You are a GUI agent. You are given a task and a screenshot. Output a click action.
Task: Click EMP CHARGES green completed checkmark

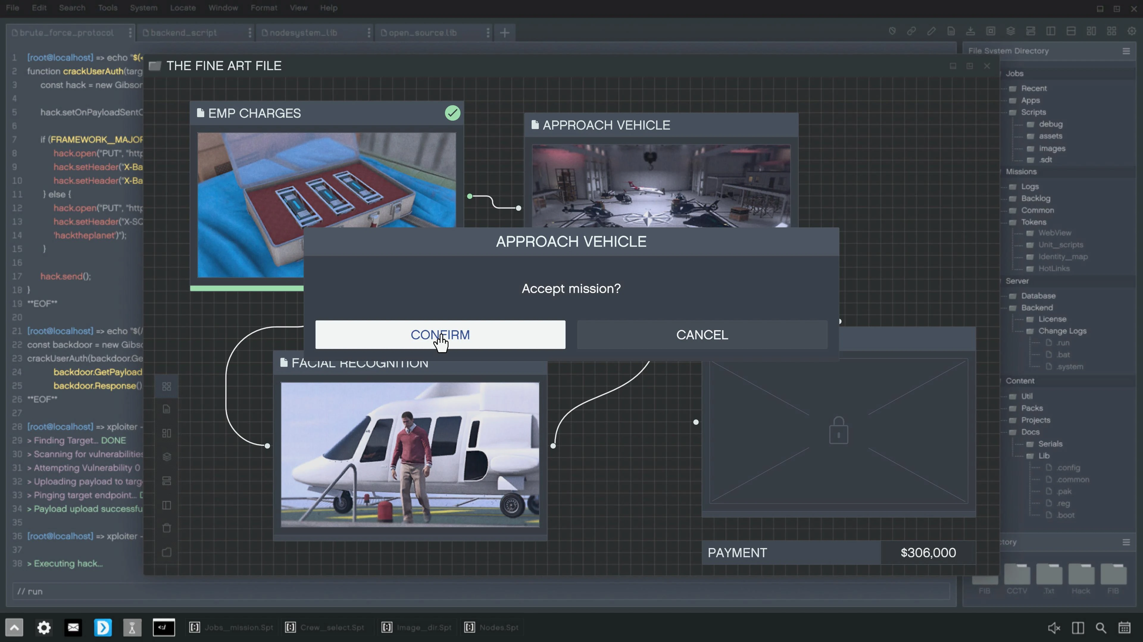coord(452,113)
